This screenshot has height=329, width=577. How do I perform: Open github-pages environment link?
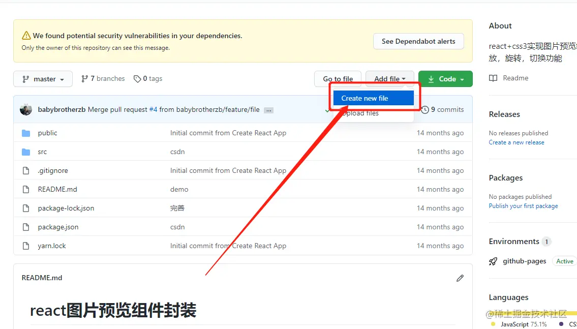524,261
